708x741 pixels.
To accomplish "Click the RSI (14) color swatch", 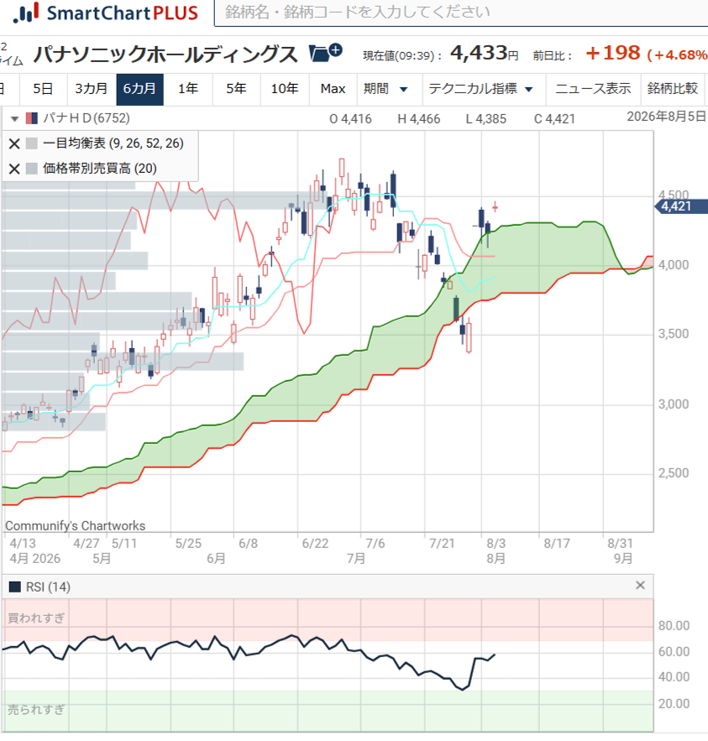I will click(15, 587).
